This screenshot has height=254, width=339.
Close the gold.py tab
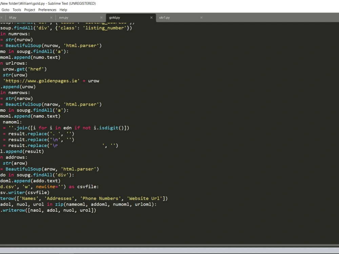151,18
